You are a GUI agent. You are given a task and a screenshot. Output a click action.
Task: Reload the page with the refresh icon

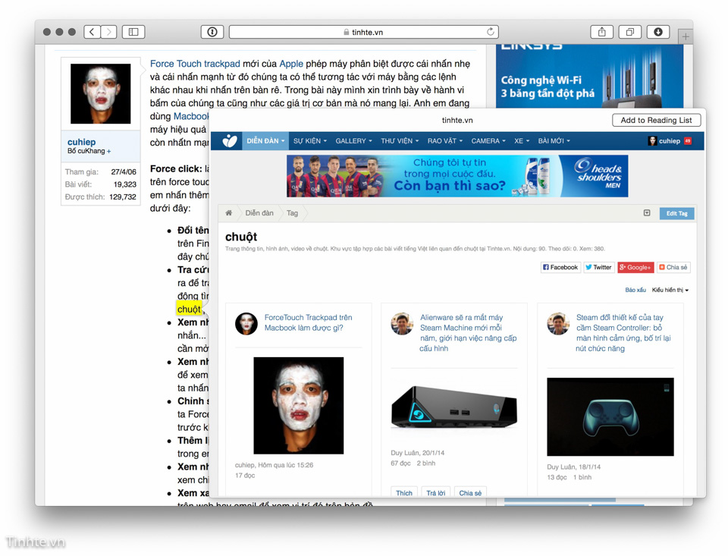(491, 32)
